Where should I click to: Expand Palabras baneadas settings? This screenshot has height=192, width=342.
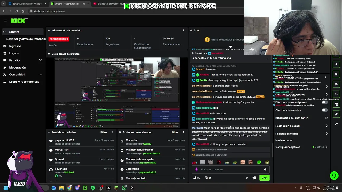(327, 134)
